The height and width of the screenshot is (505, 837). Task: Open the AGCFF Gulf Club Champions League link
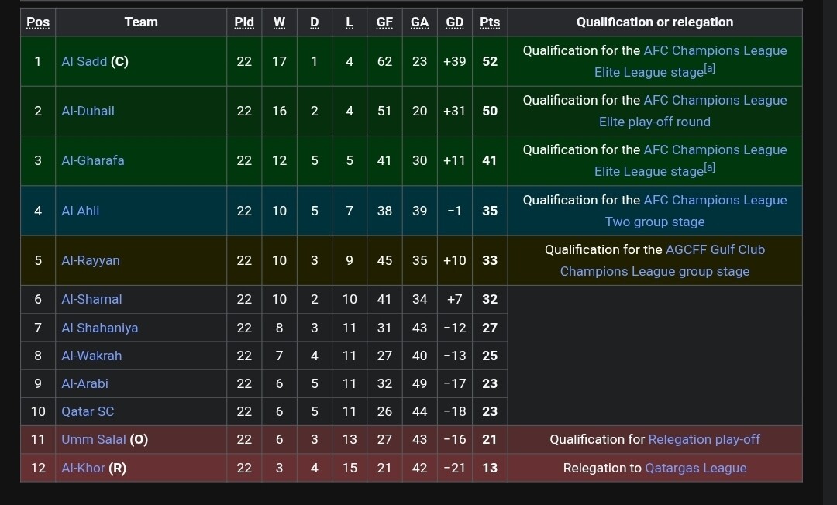click(x=715, y=249)
